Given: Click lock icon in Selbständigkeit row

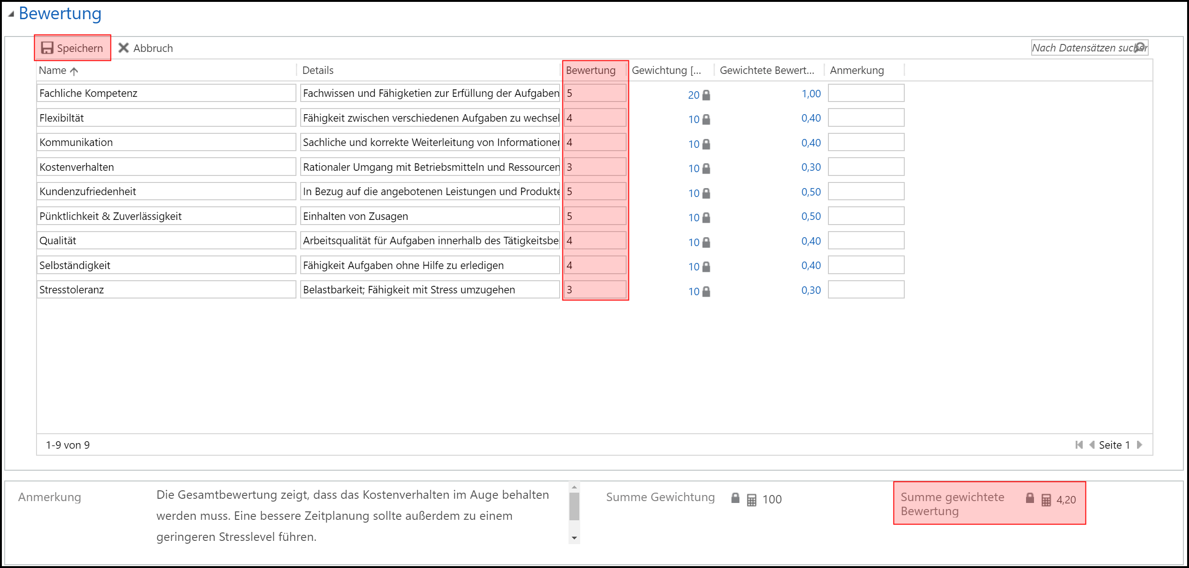Looking at the screenshot, I should coord(706,267).
